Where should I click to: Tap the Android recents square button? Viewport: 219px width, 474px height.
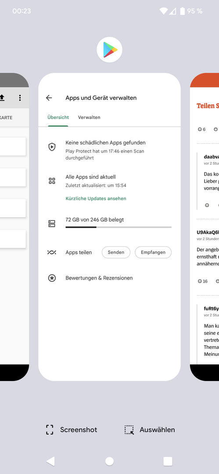click(x=168, y=461)
